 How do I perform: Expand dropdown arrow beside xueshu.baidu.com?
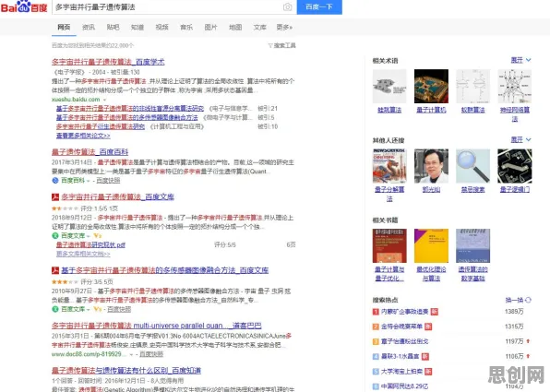point(104,100)
